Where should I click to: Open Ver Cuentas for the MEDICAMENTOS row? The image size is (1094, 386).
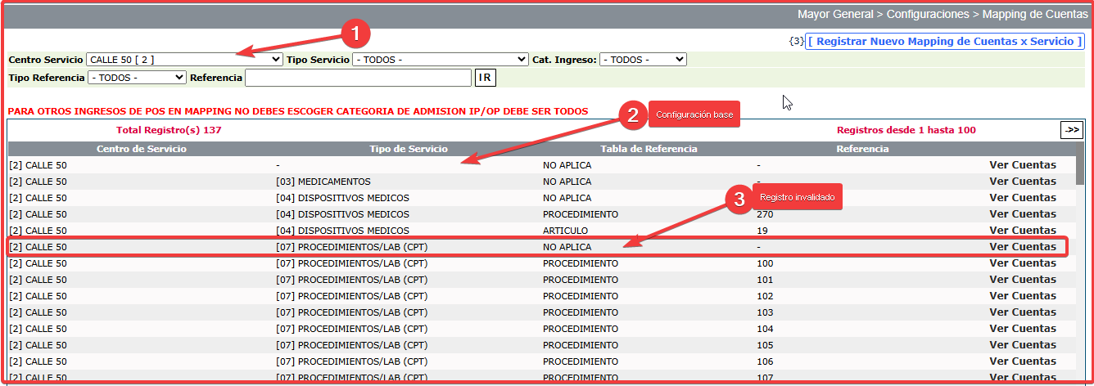(x=1022, y=182)
